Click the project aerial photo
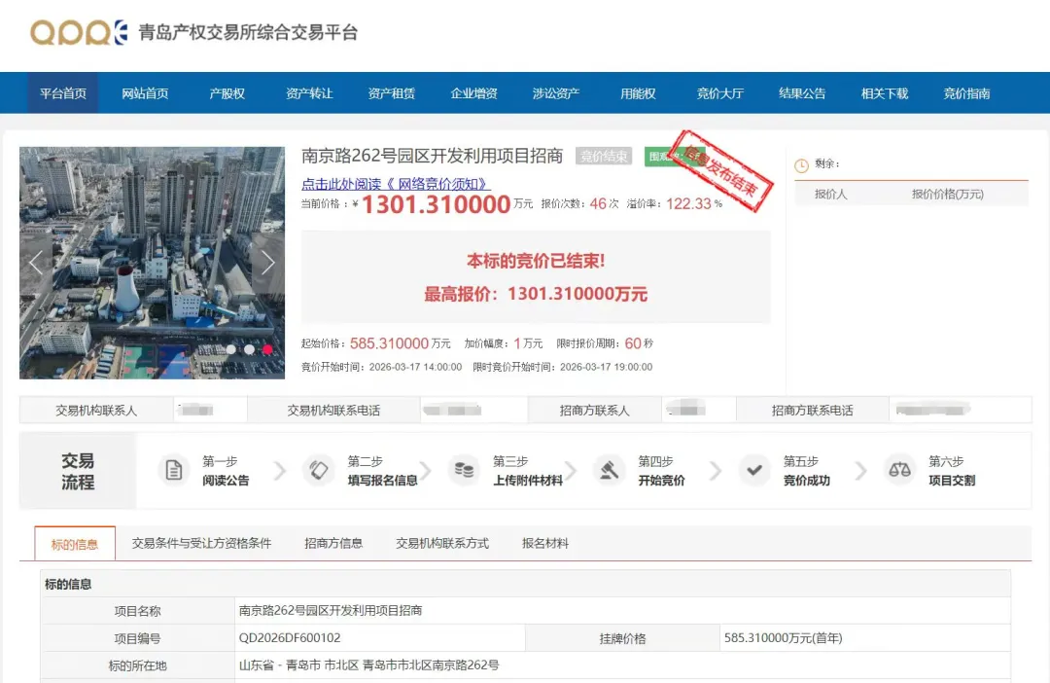The height and width of the screenshot is (683, 1050). pos(152,263)
